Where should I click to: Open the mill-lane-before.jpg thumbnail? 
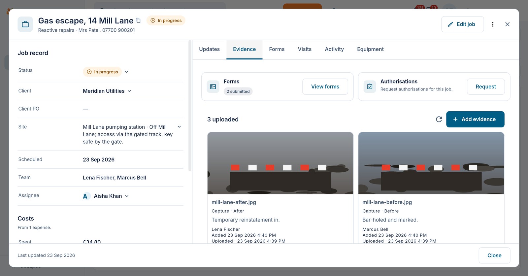[x=431, y=163]
